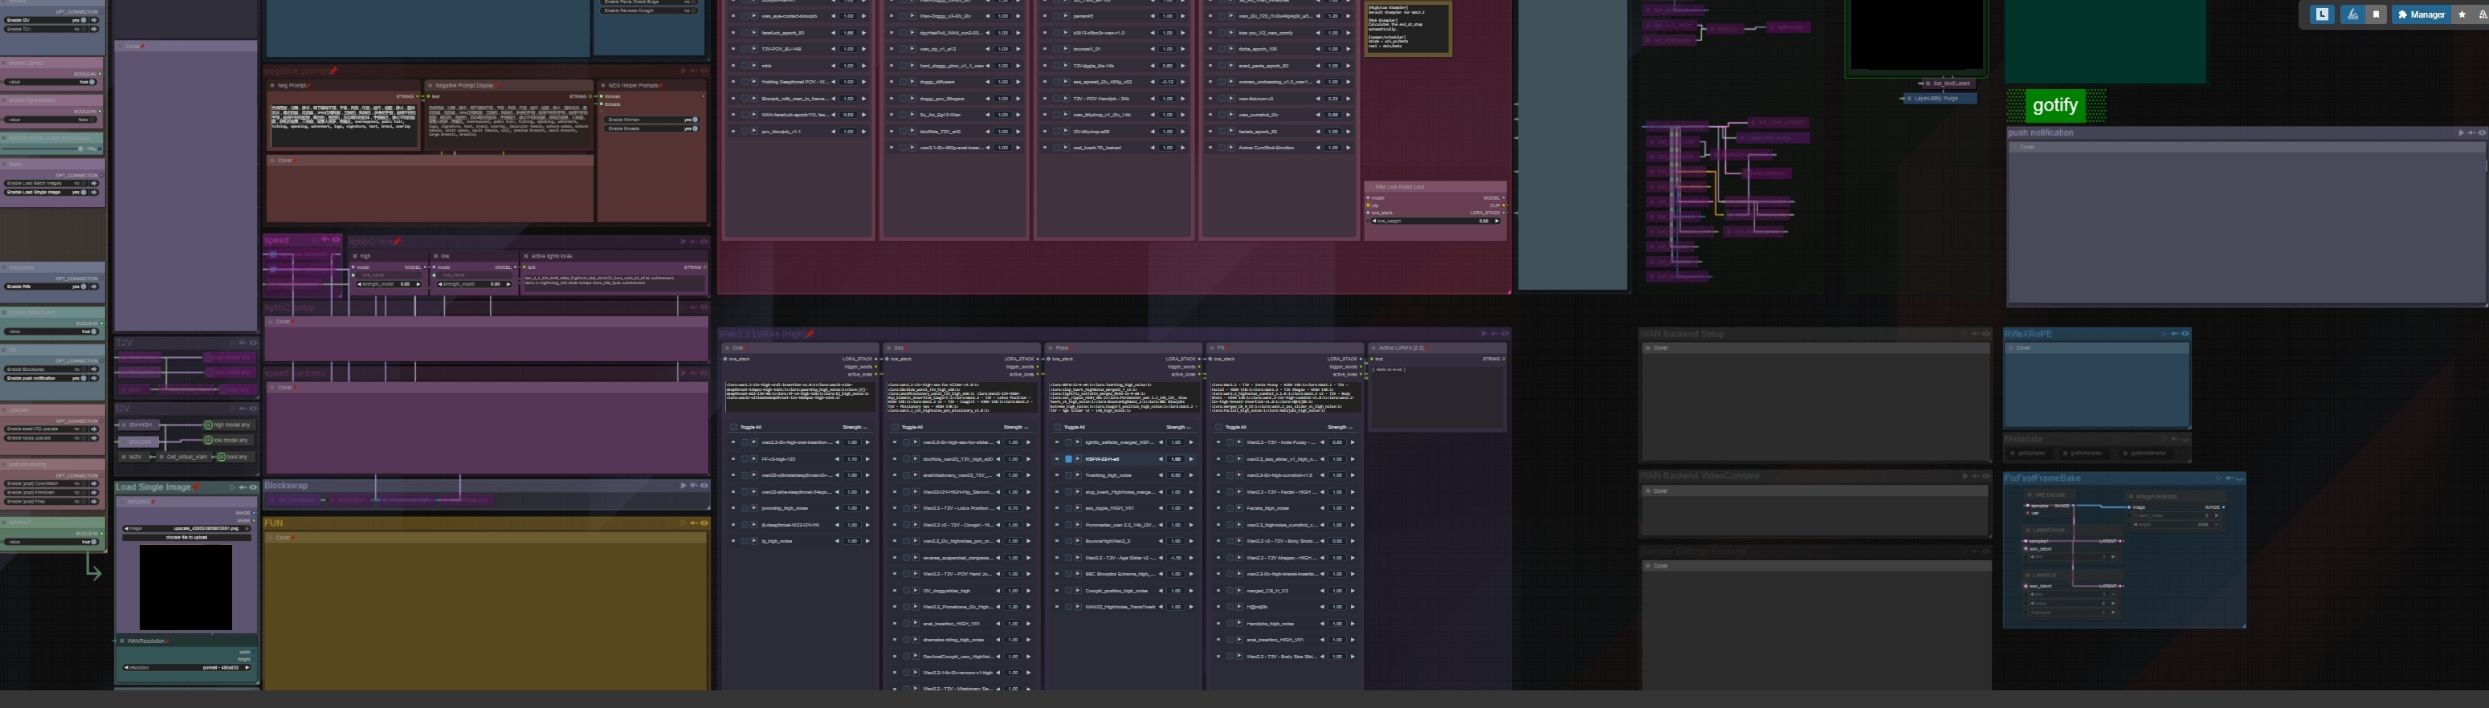The height and width of the screenshot is (708, 2489).
Task: Click the bypass arrow icon on FUN group
Action: pyautogui.click(x=694, y=523)
